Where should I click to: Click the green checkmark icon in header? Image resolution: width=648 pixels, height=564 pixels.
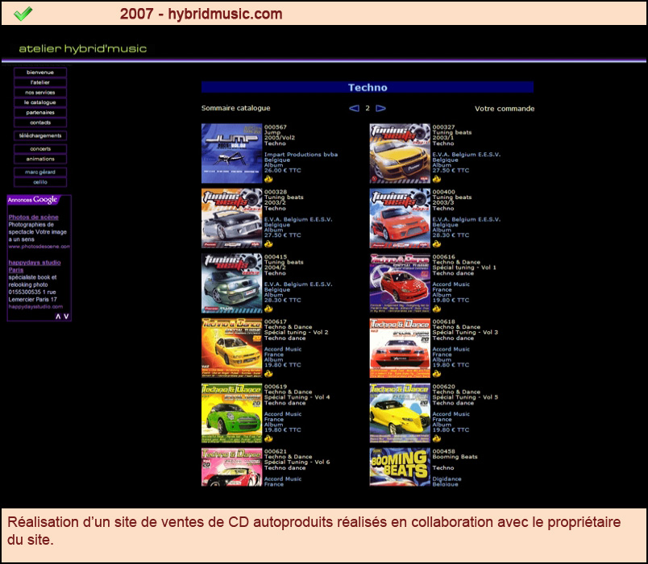point(23,14)
